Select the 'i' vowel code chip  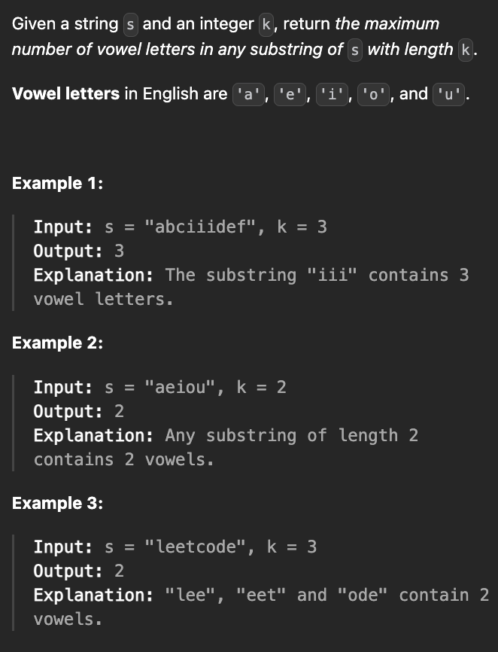[x=331, y=95]
